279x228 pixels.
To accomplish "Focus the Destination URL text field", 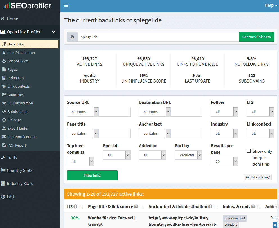I will click(186, 112).
